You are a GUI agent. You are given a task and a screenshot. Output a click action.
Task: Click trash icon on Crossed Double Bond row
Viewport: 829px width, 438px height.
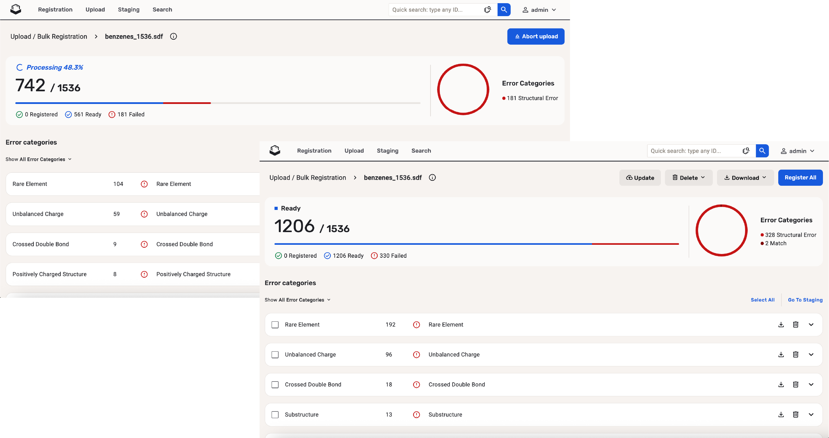click(795, 384)
